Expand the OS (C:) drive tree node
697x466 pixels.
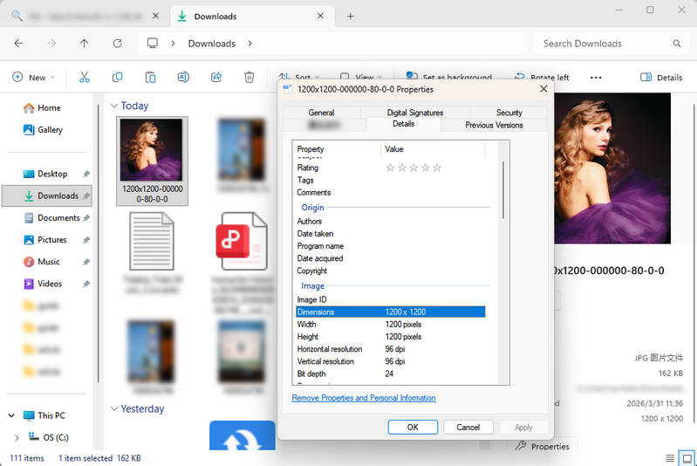[x=17, y=437]
